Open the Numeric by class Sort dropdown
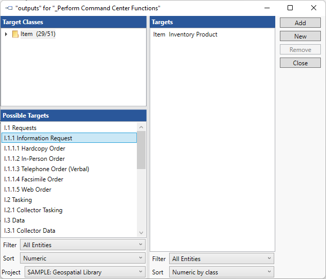Image resolution: width=326 pixels, height=279 pixels. tap(221, 272)
